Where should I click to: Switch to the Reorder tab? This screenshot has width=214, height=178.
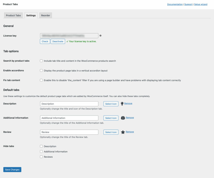(45, 15)
